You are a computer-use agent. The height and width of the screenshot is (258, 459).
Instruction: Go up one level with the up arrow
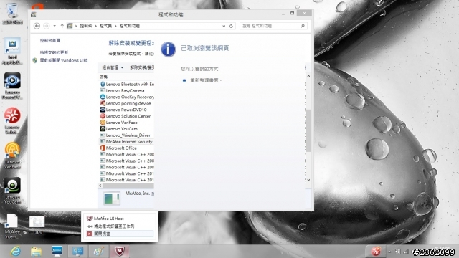tap(62, 26)
